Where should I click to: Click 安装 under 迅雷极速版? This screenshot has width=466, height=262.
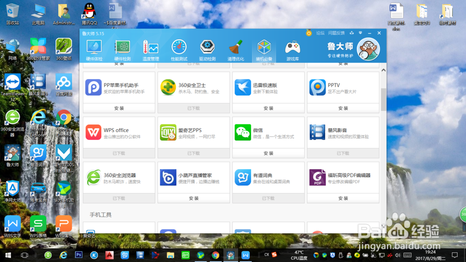(x=268, y=108)
